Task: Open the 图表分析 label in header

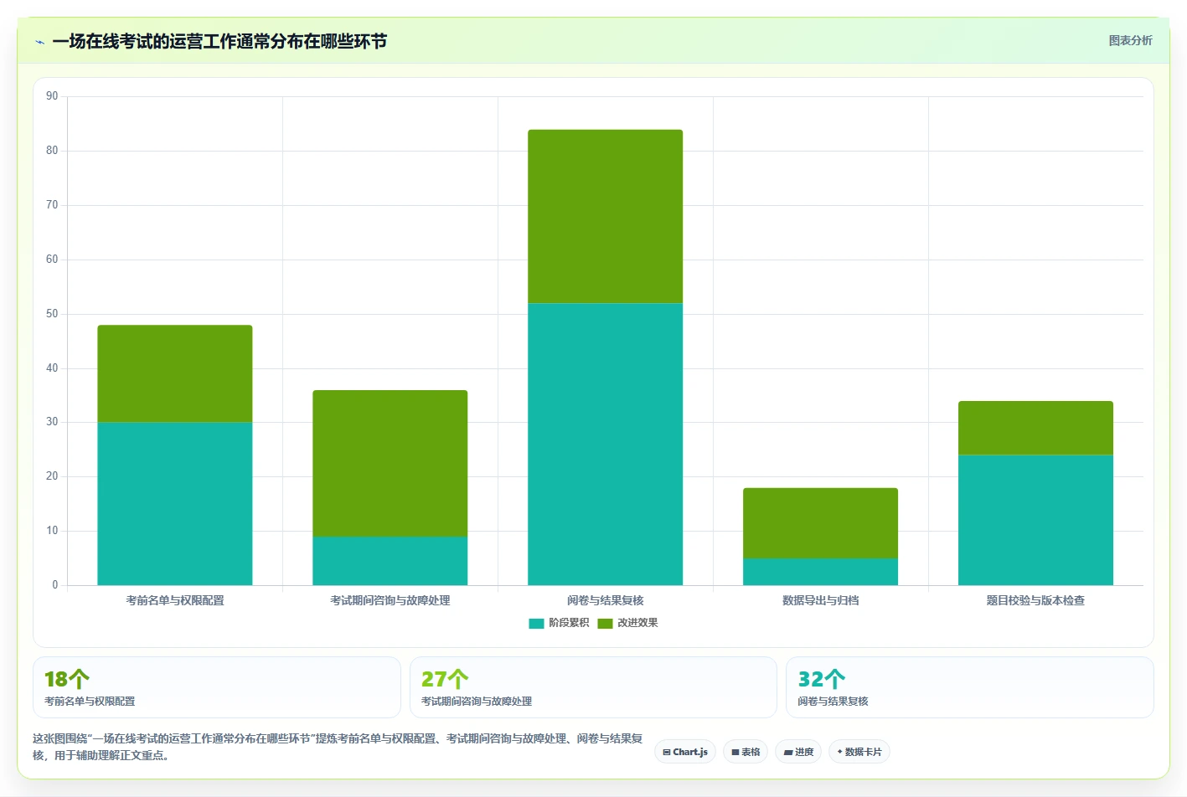Action: (1130, 40)
